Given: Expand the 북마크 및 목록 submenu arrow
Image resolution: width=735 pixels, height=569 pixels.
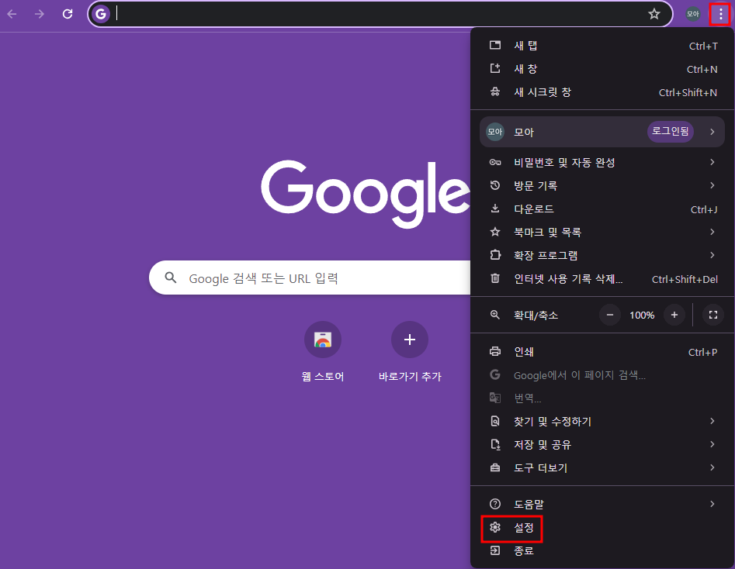Looking at the screenshot, I should 712,232.
